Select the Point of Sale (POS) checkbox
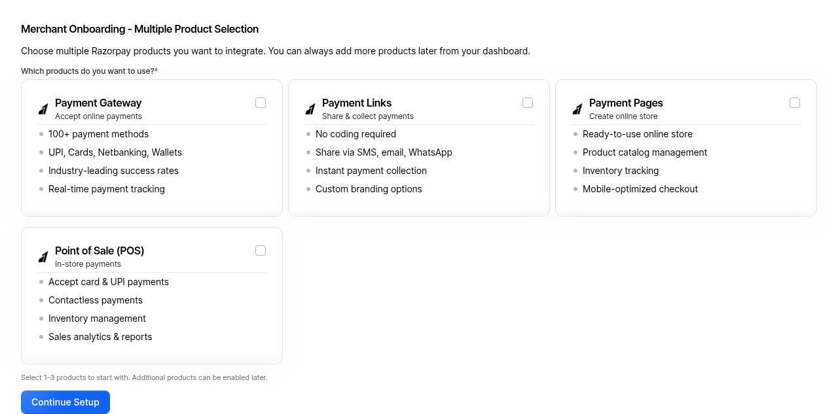Image resolution: width=838 pixels, height=414 pixels. coord(261,250)
